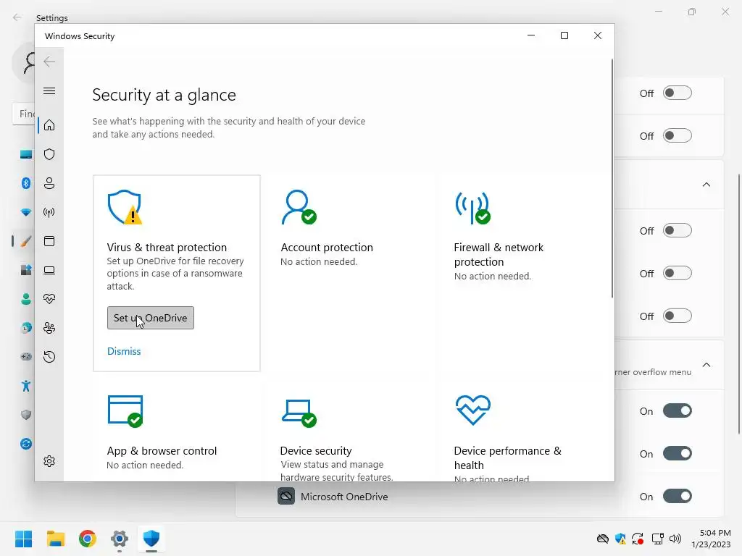The height and width of the screenshot is (556, 742).
Task: Collapse the overflow menu section chevron in Settings
Action: click(x=706, y=365)
